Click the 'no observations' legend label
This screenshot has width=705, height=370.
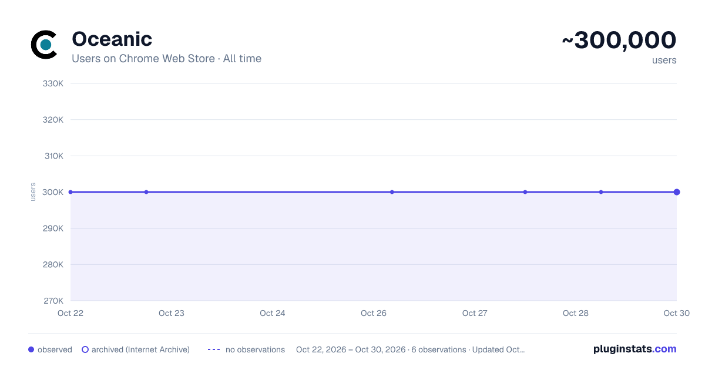pos(255,349)
